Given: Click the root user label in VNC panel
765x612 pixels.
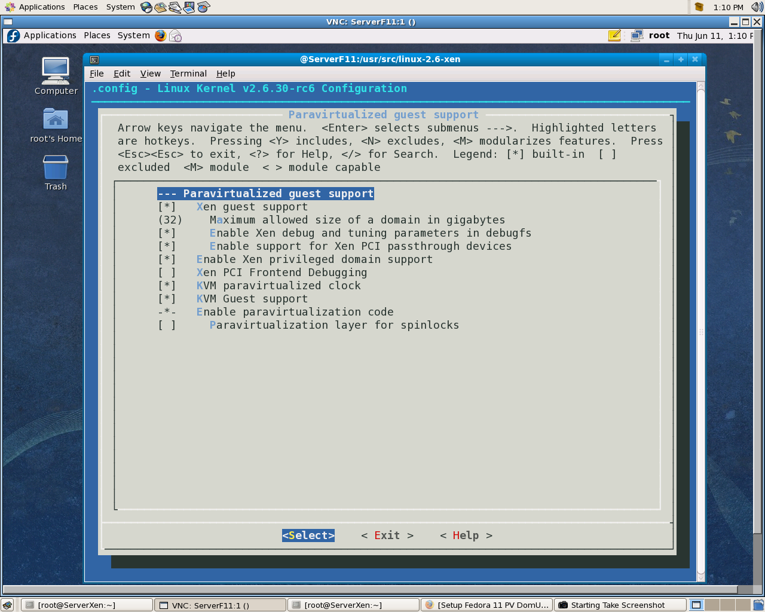Looking at the screenshot, I should click(659, 36).
